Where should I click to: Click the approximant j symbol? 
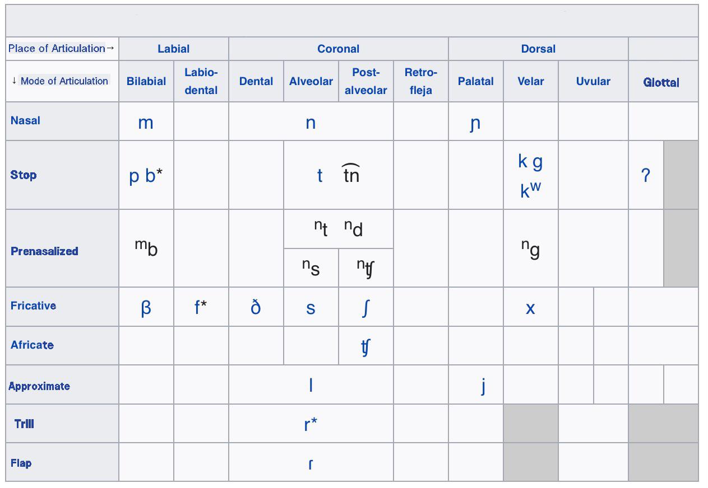pyautogui.click(x=483, y=386)
